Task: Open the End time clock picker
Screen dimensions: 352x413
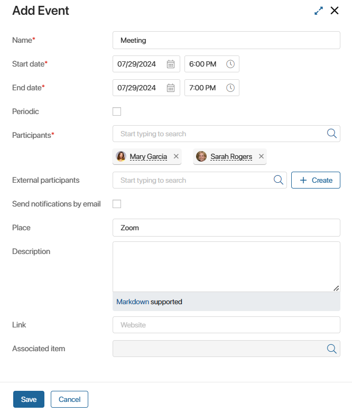Action: (x=230, y=88)
